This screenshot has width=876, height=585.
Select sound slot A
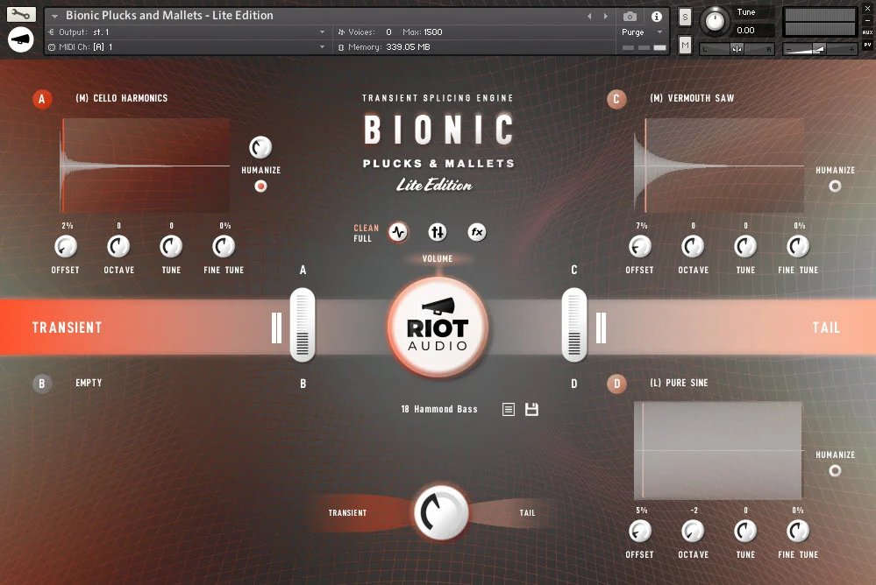click(42, 99)
